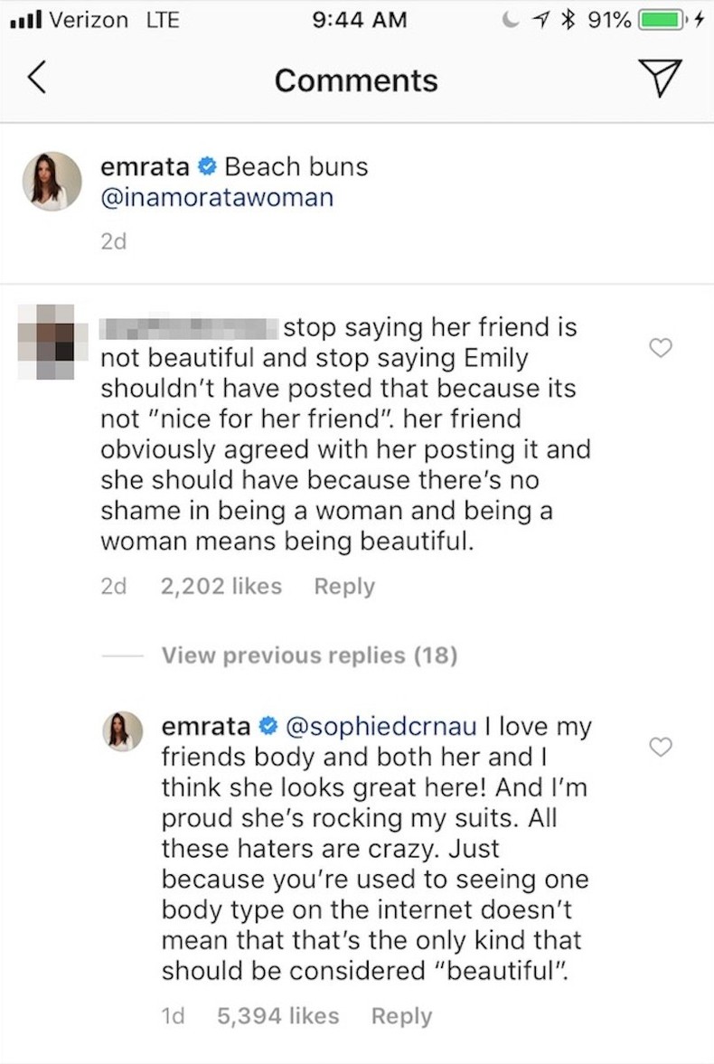The width and height of the screenshot is (714, 1064).
Task: Like emrata's reply with the heart
Action: pyautogui.click(x=662, y=747)
